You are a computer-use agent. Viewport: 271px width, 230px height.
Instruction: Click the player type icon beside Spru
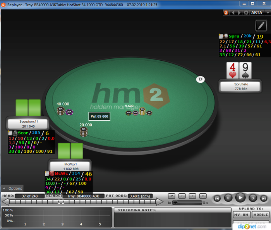point(226,36)
